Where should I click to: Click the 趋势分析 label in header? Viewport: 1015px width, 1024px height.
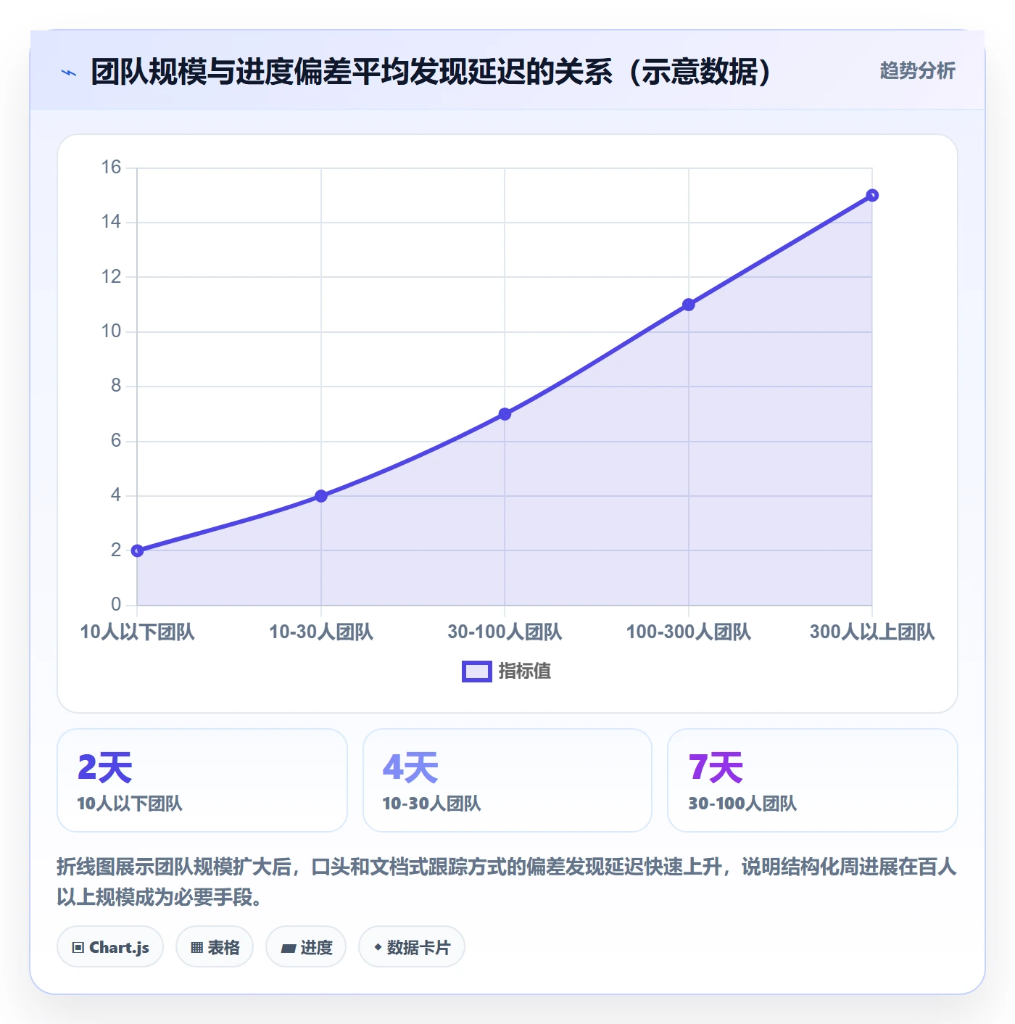coord(917,70)
